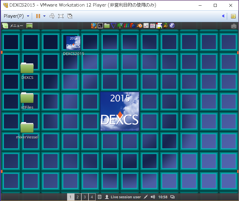Open the trash icon in bottom panel
The height and width of the screenshot is (201, 239).
click(x=99, y=197)
